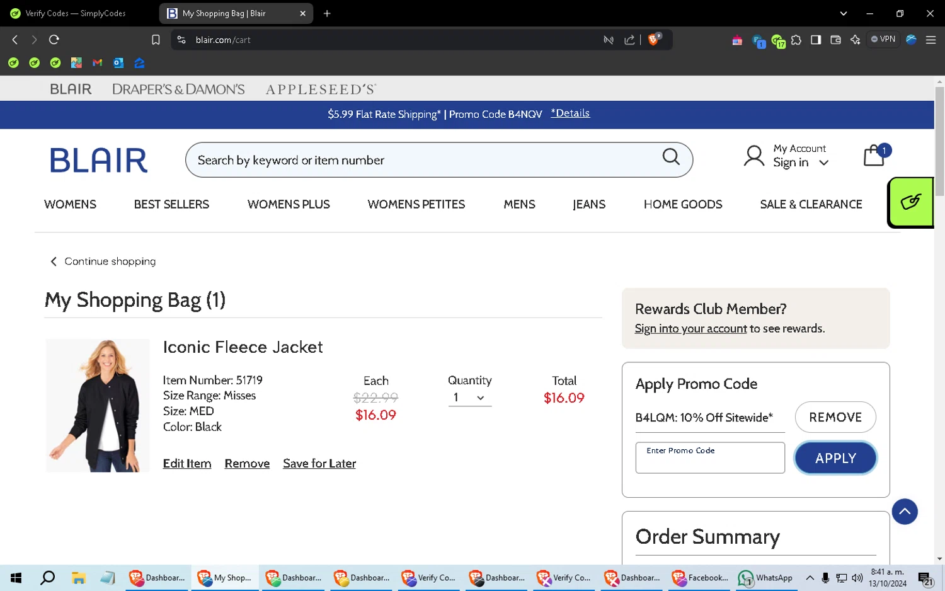Screen dimensions: 945x591
Task: Switch to Verify Codes SimplyCodes tab
Action: pyautogui.click(x=77, y=13)
